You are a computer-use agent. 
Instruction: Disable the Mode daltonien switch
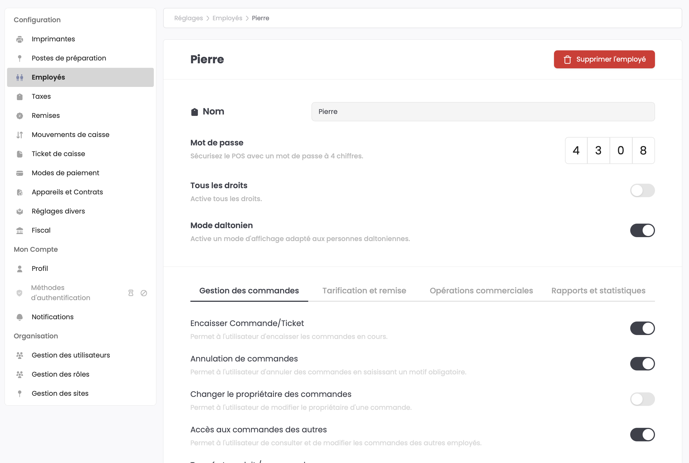click(642, 230)
